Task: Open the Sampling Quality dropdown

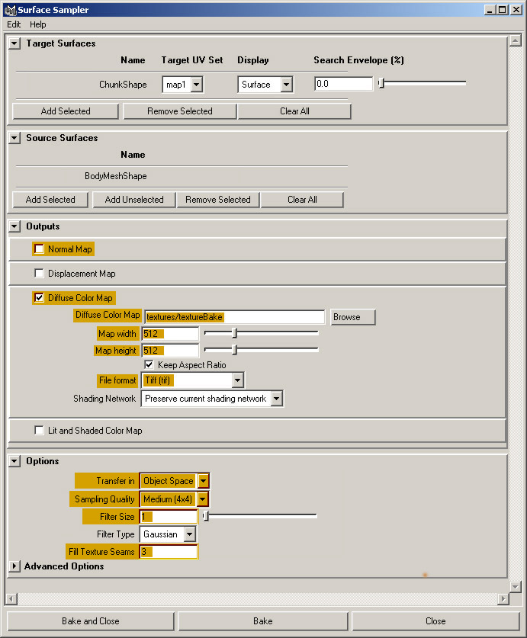Action: (x=175, y=499)
